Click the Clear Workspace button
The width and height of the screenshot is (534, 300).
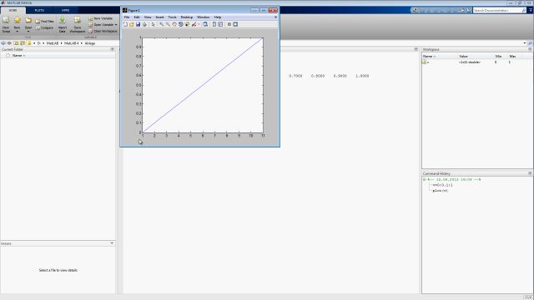pos(103,32)
